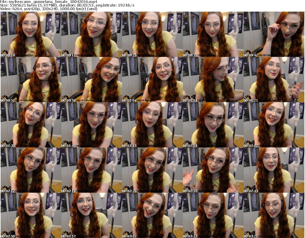The image size is (305, 238).
Task: Open the thumbnail at 00:01:04
Action: (x=152, y=80)
